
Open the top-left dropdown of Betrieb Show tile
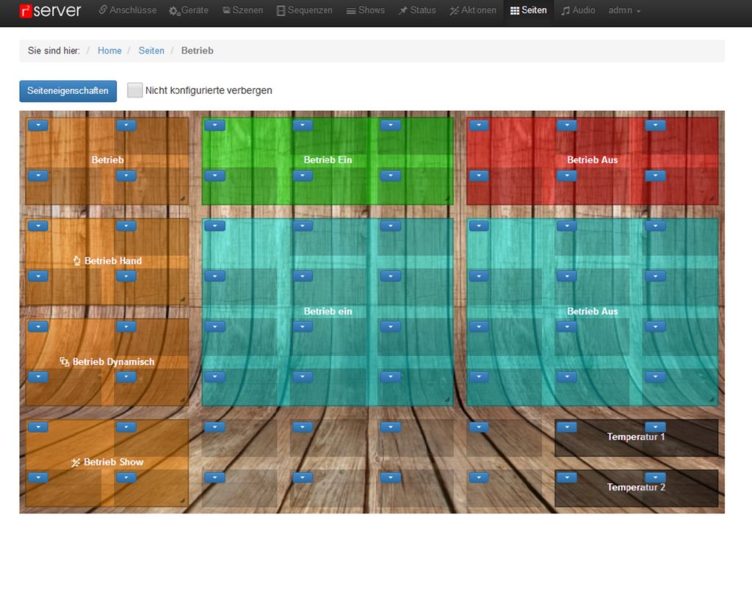[x=38, y=427]
